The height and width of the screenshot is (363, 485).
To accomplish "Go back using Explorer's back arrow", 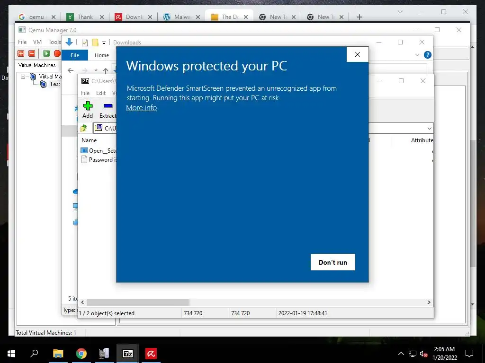I will tap(71, 70).
